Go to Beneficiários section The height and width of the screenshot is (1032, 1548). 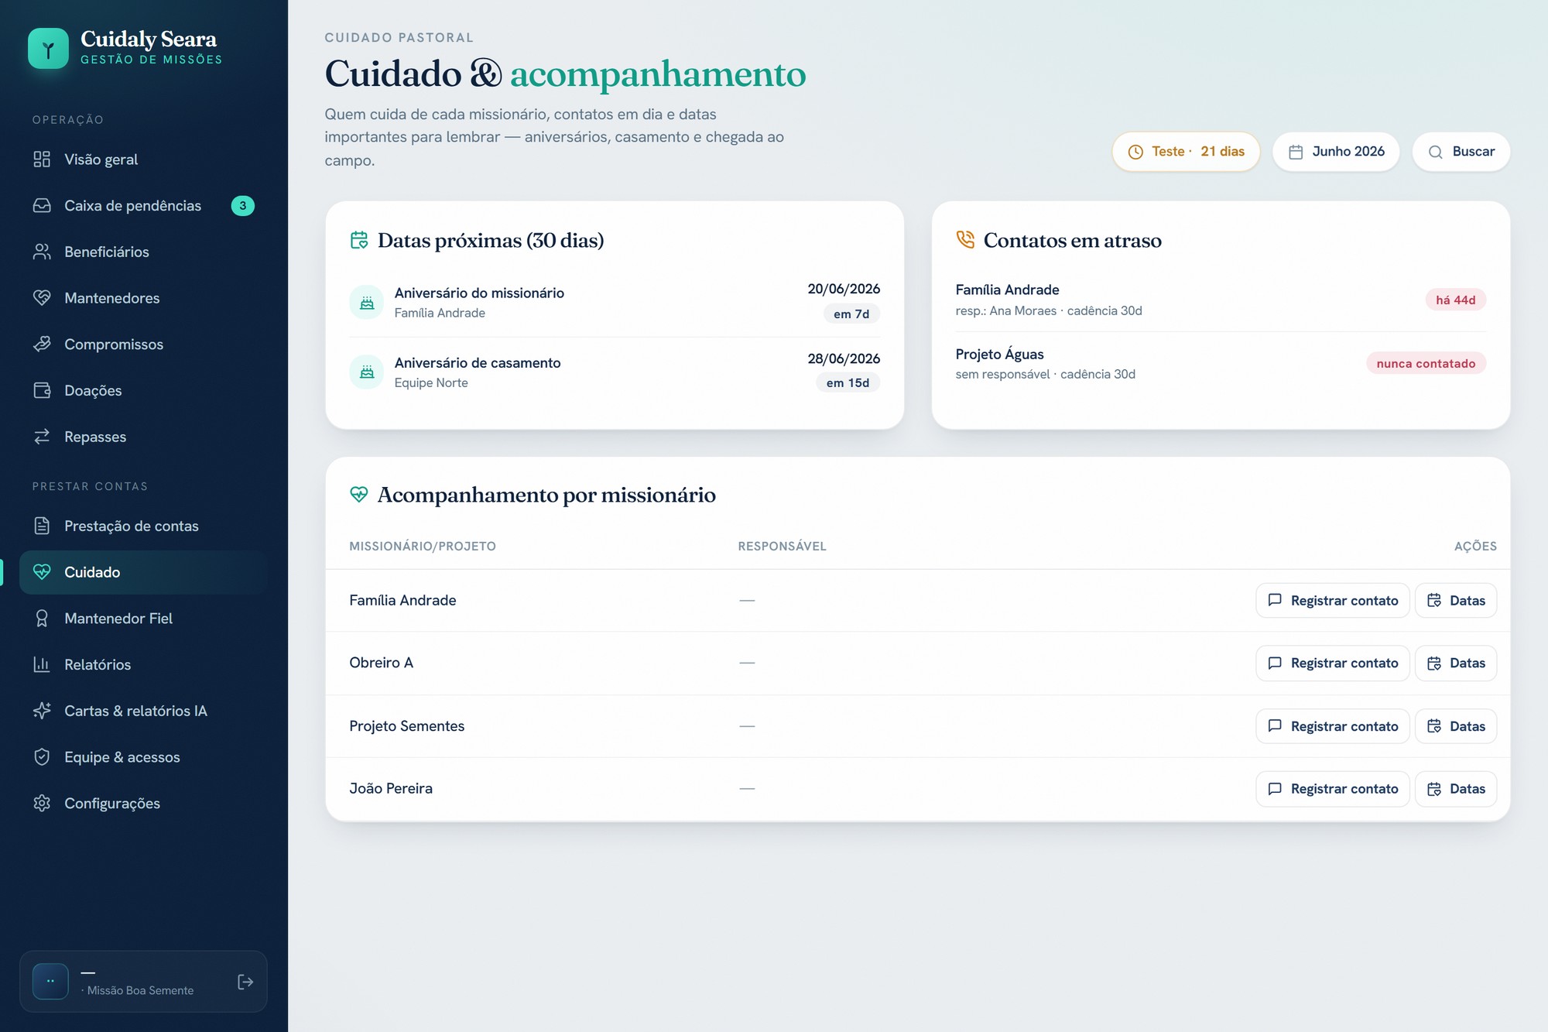(x=144, y=252)
